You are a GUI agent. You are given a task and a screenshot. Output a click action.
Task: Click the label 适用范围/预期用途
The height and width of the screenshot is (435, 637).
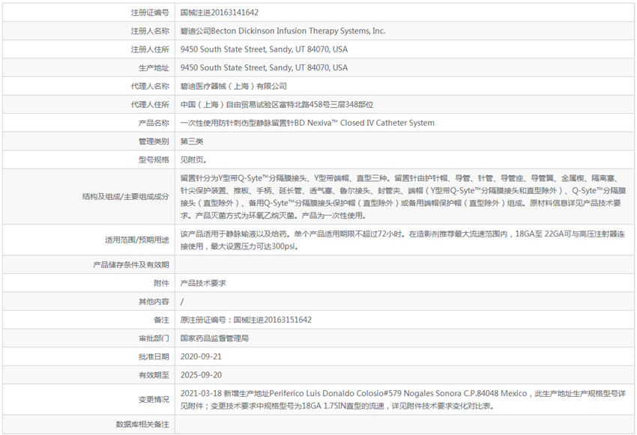[137, 240]
